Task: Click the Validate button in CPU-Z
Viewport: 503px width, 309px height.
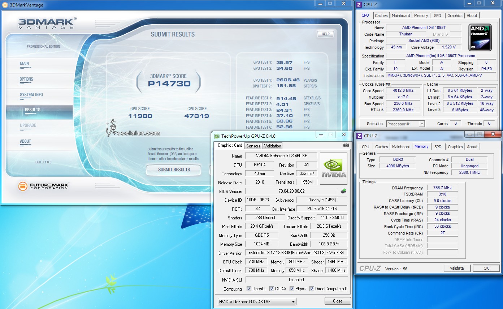Action: 457,268
